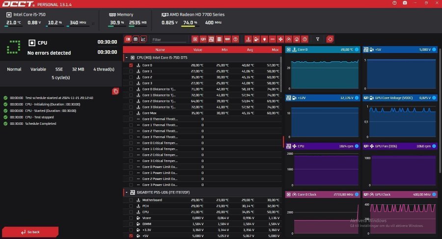
Task: Sort the table by Value column
Action: coord(197,50)
